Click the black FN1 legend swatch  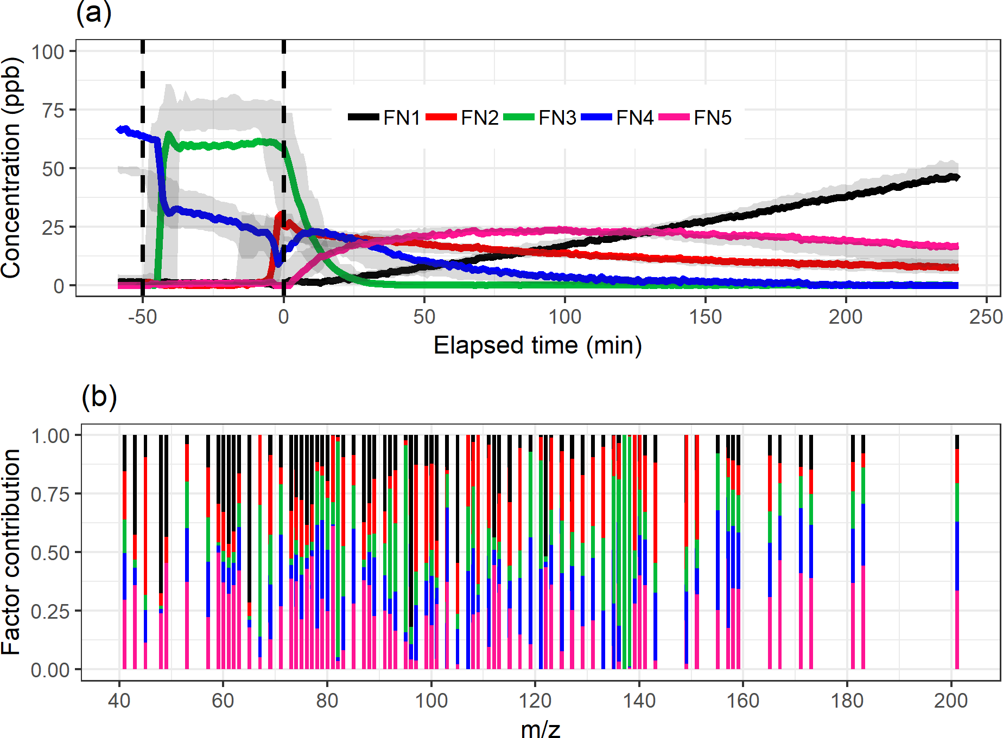(x=363, y=117)
